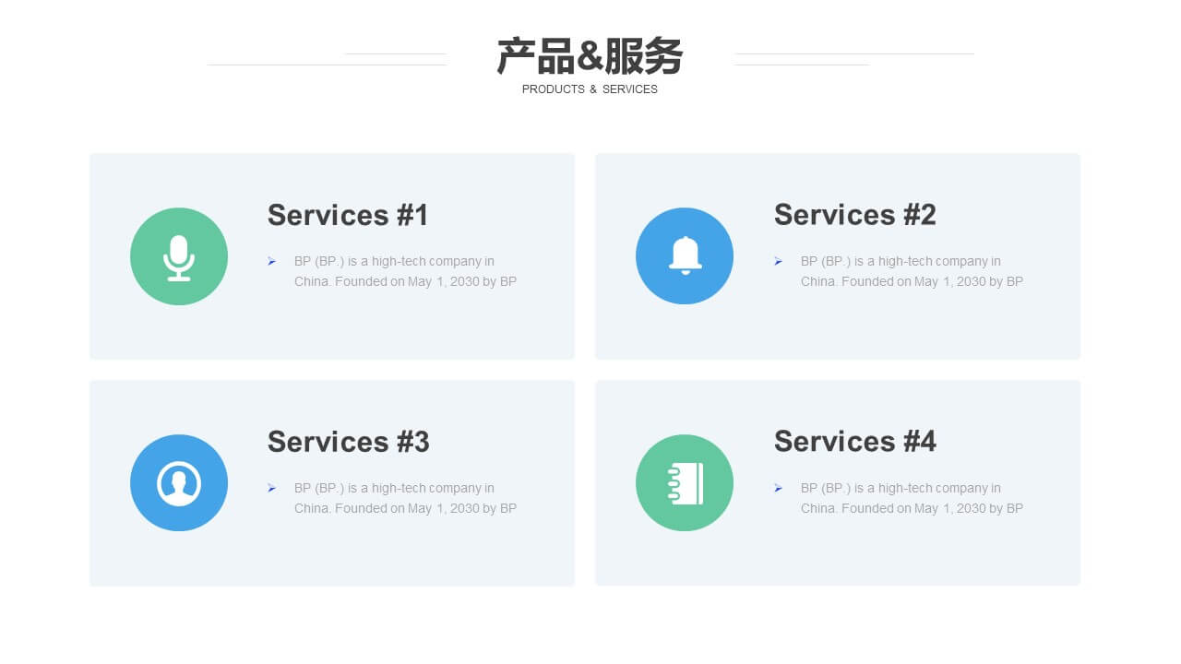Click the green notebook icon in Services #4
Image resolution: width=1181 pixels, height=664 pixels.
685,482
